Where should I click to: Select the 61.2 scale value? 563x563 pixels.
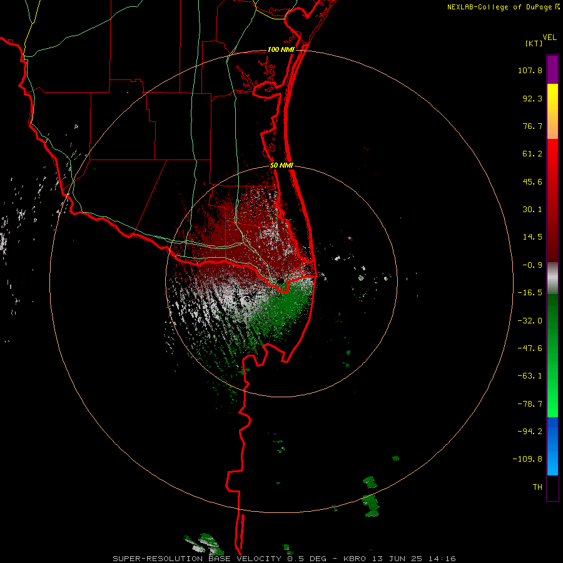[x=532, y=154]
